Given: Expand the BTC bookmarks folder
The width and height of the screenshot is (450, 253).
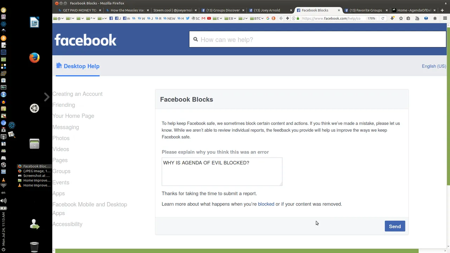Looking at the screenshot, I should click(257, 18).
